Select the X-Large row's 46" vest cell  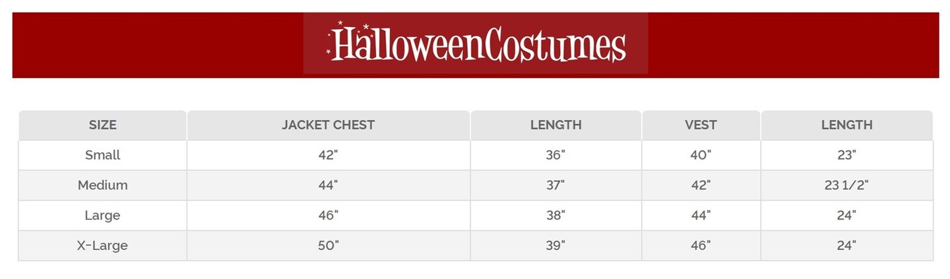tap(701, 246)
